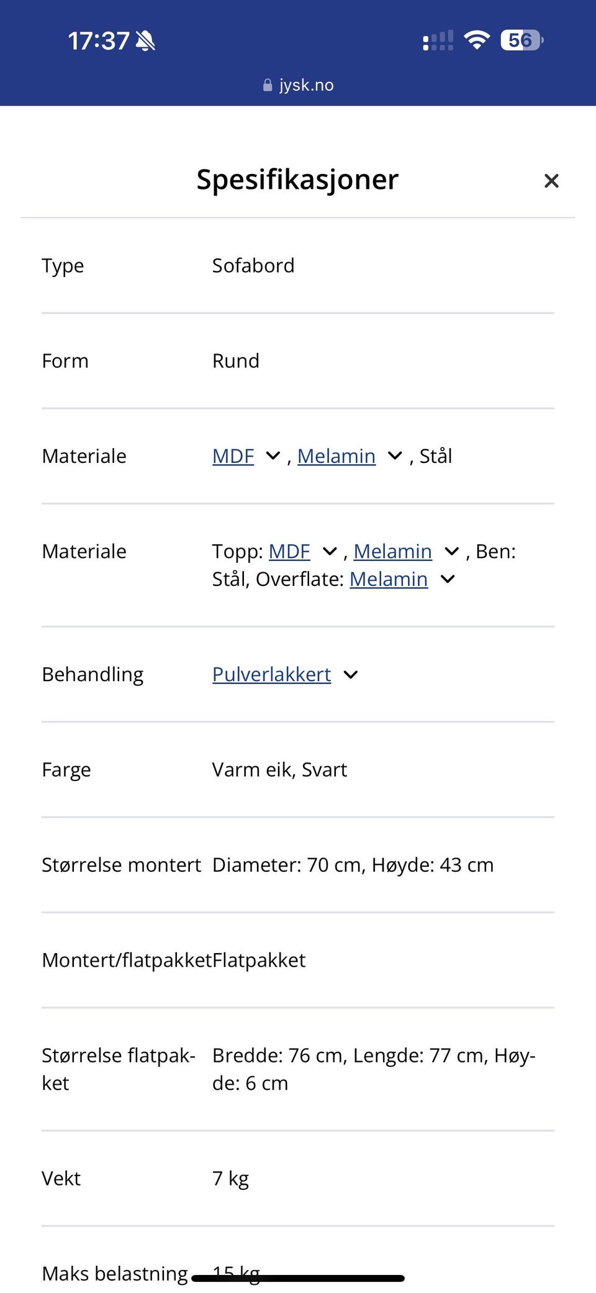
Task: Open the MDF link in first Materiale row
Action: pyautogui.click(x=233, y=456)
